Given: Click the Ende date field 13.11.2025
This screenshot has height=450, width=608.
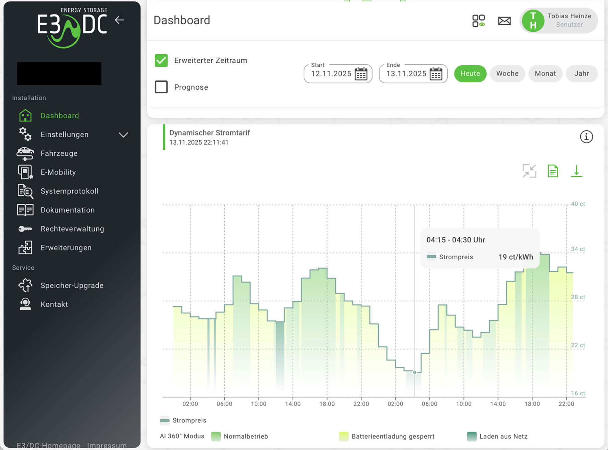Looking at the screenshot, I should (x=413, y=73).
